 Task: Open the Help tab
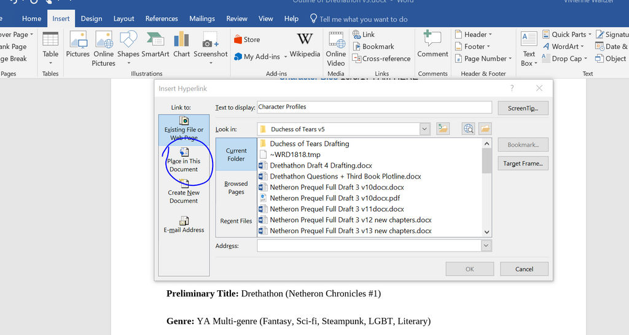click(291, 18)
